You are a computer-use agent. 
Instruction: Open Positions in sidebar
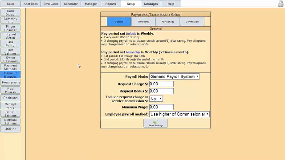(10, 98)
